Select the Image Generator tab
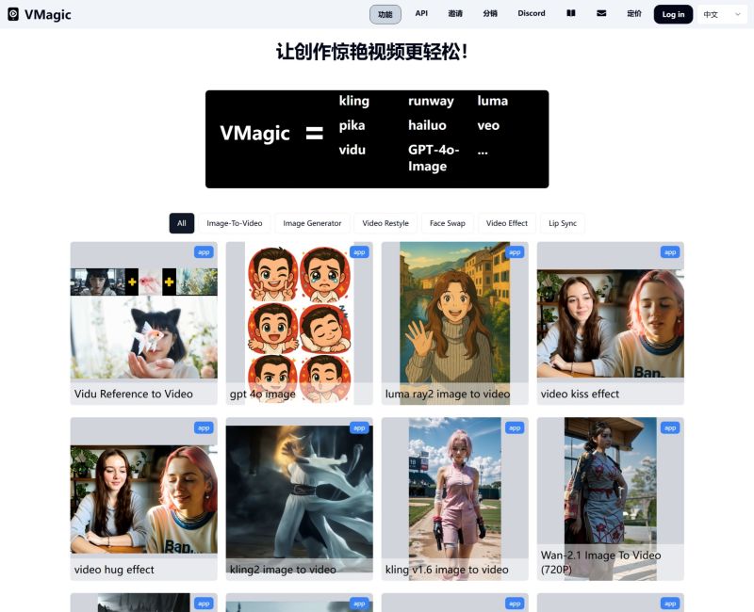The height and width of the screenshot is (612, 754). [x=312, y=223]
